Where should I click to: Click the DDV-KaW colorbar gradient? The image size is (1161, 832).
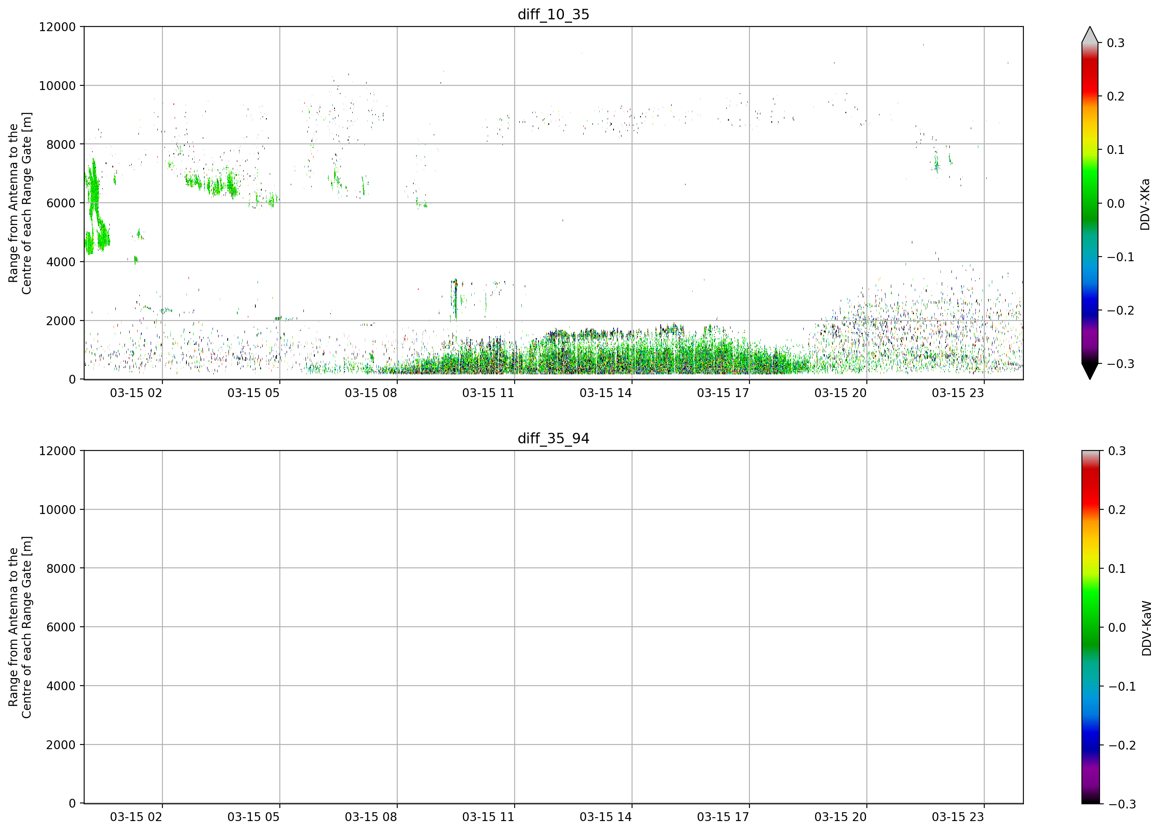(1090, 627)
